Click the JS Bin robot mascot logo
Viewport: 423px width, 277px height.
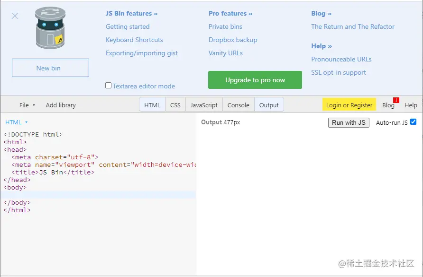[x=50, y=28]
